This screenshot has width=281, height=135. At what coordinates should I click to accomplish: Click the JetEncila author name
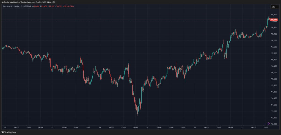click(5, 2)
